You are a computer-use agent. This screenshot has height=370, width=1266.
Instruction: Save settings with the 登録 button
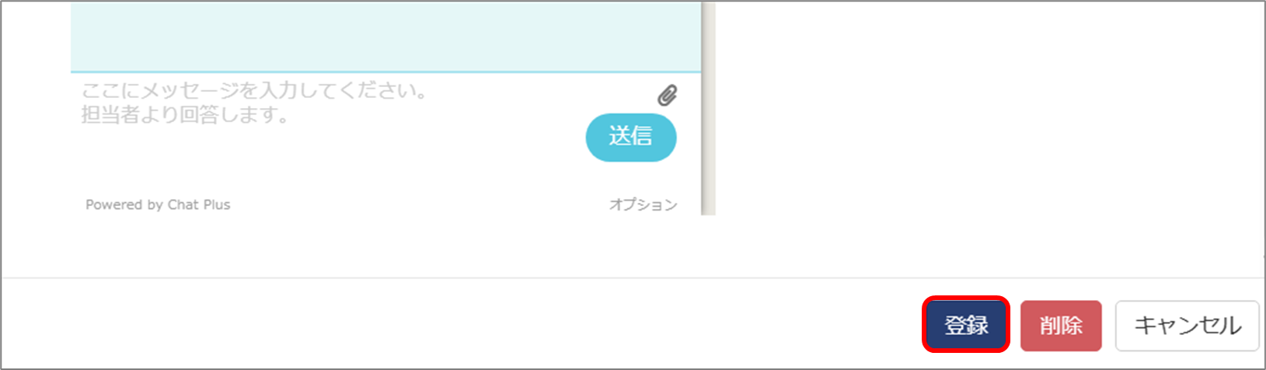pyautogui.click(x=966, y=325)
